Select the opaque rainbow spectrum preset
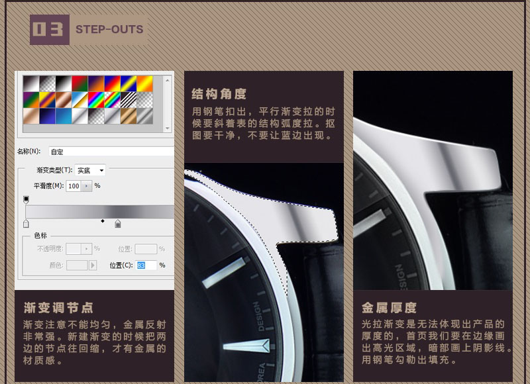Image resolution: width=530 pixels, height=384 pixels. [96, 99]
